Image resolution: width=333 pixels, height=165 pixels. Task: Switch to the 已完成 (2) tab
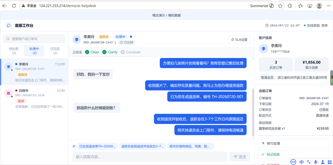55,51
